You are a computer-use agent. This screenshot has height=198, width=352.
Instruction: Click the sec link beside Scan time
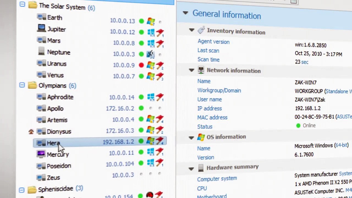point(305,62)
